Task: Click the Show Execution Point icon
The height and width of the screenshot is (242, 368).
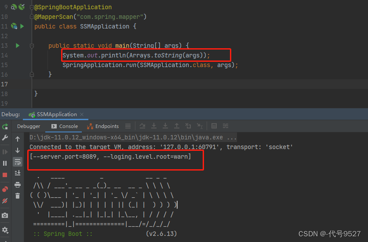Action: click(128, 126)
